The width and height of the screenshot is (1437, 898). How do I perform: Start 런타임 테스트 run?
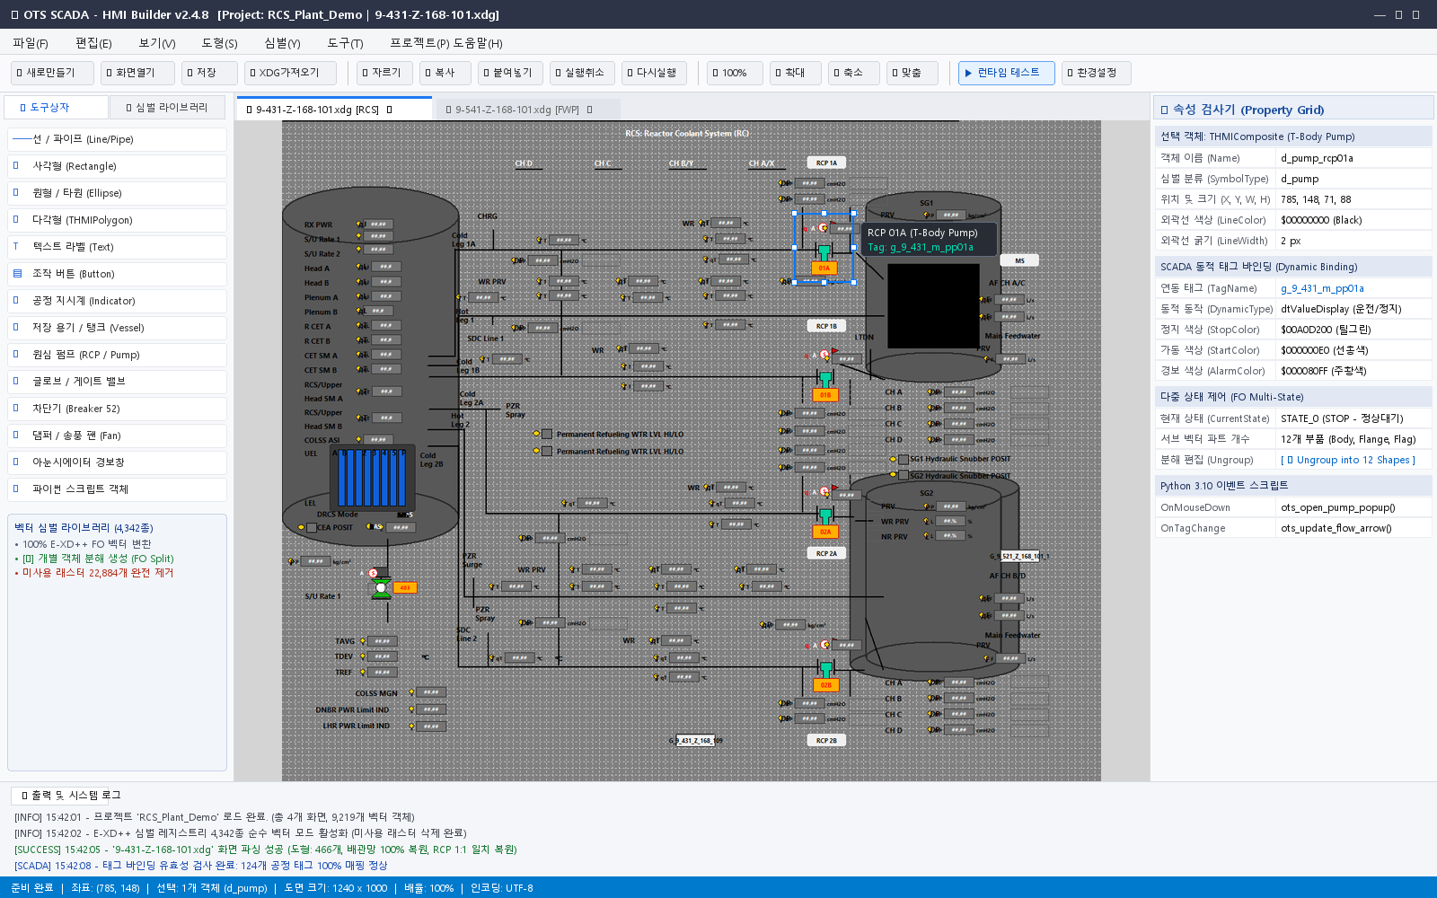1006,73
